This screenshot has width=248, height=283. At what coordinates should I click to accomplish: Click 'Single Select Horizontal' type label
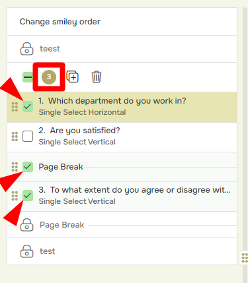coord(82,112)
